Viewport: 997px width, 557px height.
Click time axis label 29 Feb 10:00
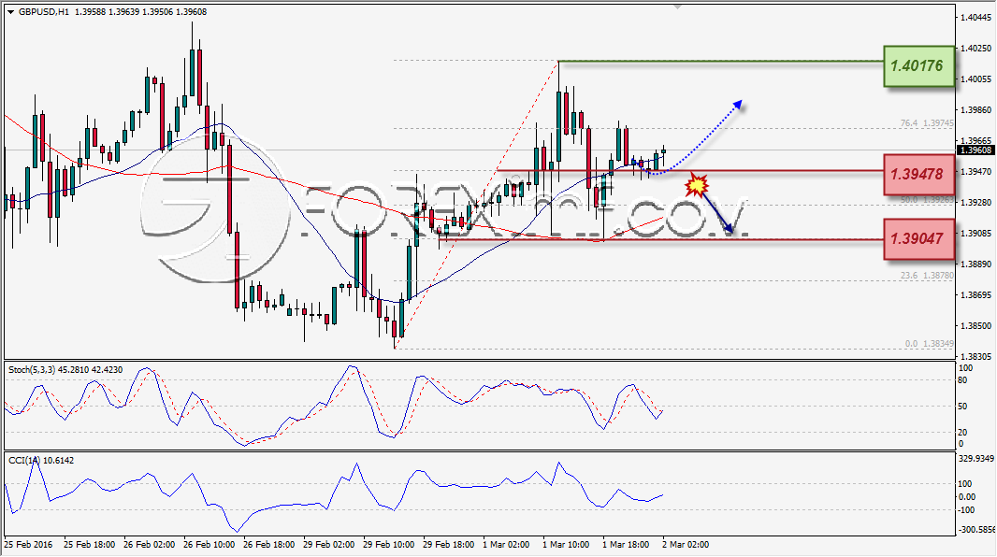[x=388, y=545]
